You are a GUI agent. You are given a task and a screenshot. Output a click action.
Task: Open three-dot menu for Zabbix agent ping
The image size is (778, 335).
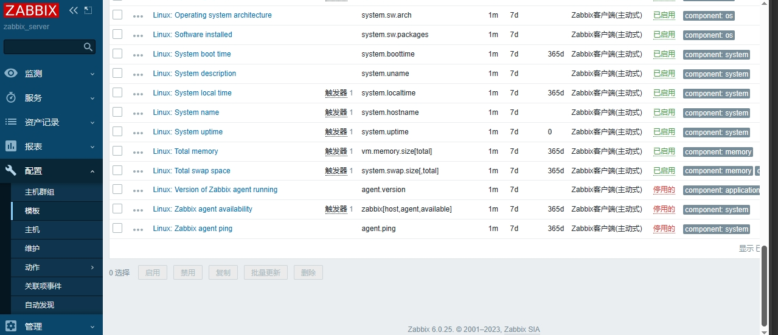(138, 229)
